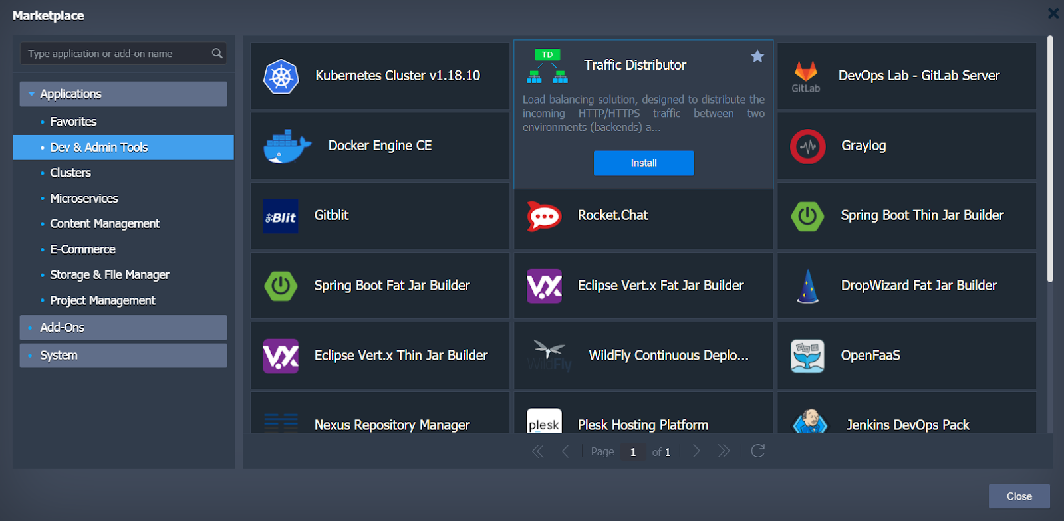
Task: Click the Jenkins DevOps Pack icon
Action: 810,421
